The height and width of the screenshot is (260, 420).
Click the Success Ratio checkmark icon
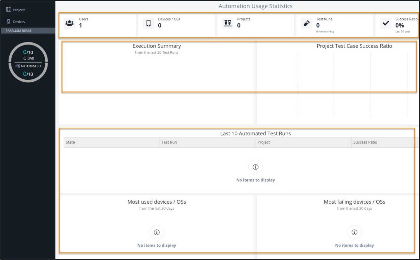click(385, 23)
